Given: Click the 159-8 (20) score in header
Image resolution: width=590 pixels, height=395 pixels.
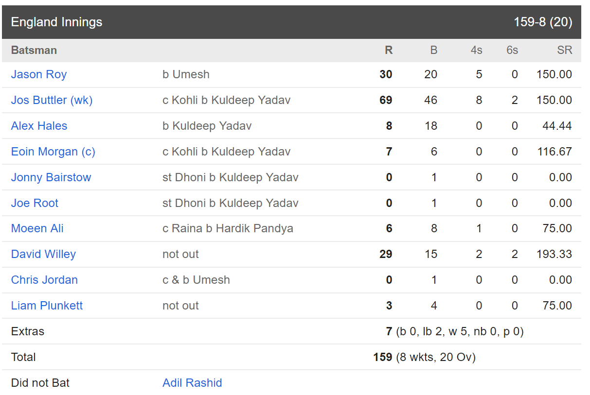Looking at the screenshot, I should pos(543,22).
